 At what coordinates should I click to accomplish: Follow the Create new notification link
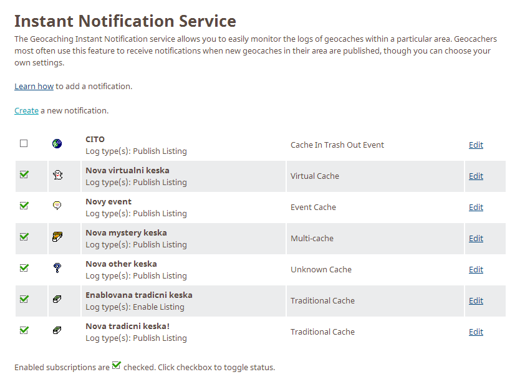pyautogui.click(x=26, y=111)
